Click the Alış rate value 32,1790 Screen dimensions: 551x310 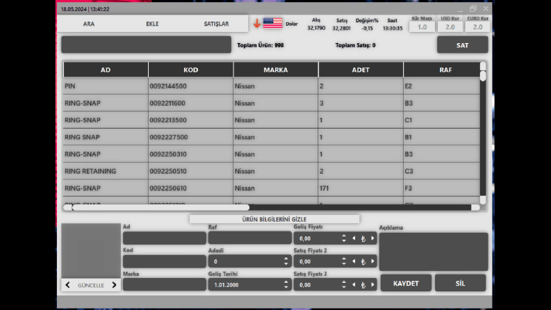(x=316, y=28)
